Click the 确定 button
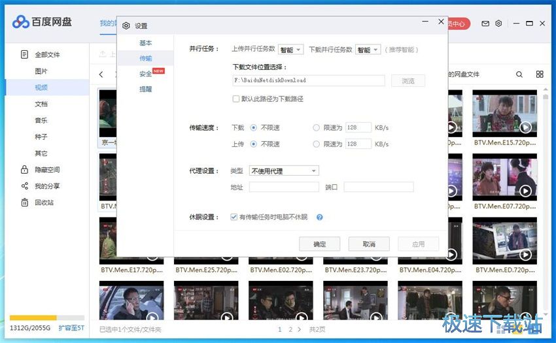Viewport: 556px width, 343px height. point(319,244)
